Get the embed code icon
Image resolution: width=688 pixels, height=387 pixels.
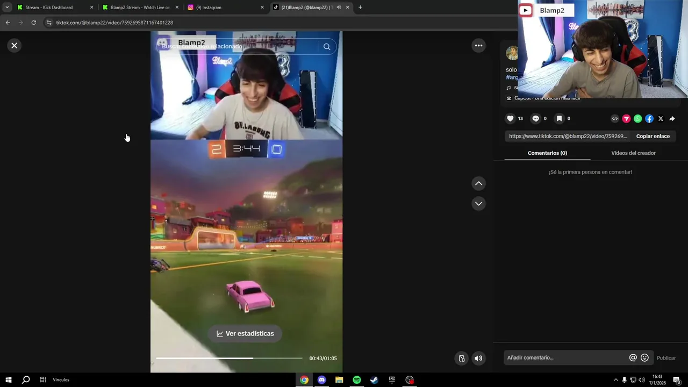615,119
